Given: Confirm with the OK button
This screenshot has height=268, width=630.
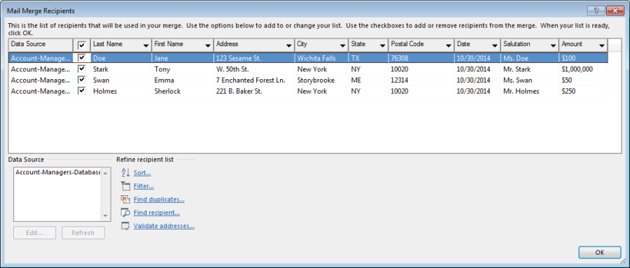Looking at the screenshot, I should [x=599, y=253].
